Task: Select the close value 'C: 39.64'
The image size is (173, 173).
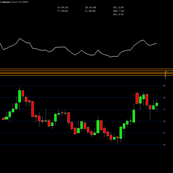Action: click(x=63, y=11)
